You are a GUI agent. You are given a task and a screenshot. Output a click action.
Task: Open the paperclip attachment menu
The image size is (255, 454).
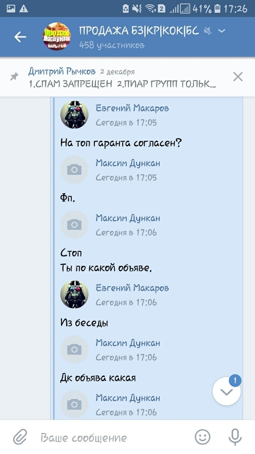(x=20, y=437)
